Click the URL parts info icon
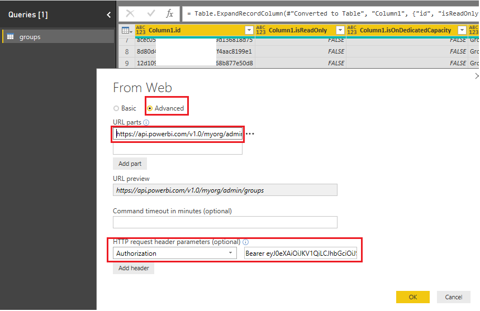Screen dimensions: 480x311 146,122
